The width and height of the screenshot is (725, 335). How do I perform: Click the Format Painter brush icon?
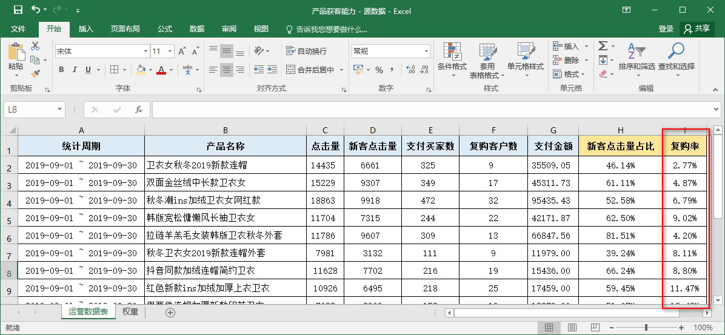pyautogui.click(x=35, y=73)
